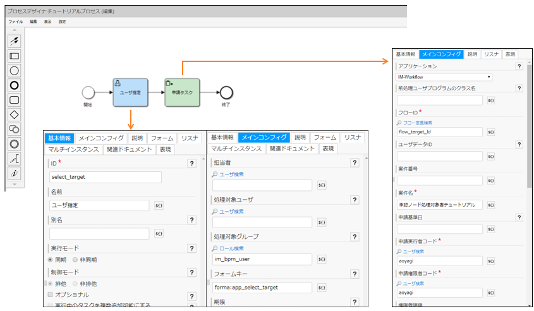Open the IM-Workflow application dropdown

click(x=444, y=77)
